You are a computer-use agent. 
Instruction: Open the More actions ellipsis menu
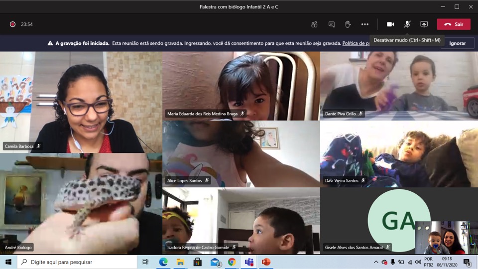pyautogui.click(x=364, y=24)
